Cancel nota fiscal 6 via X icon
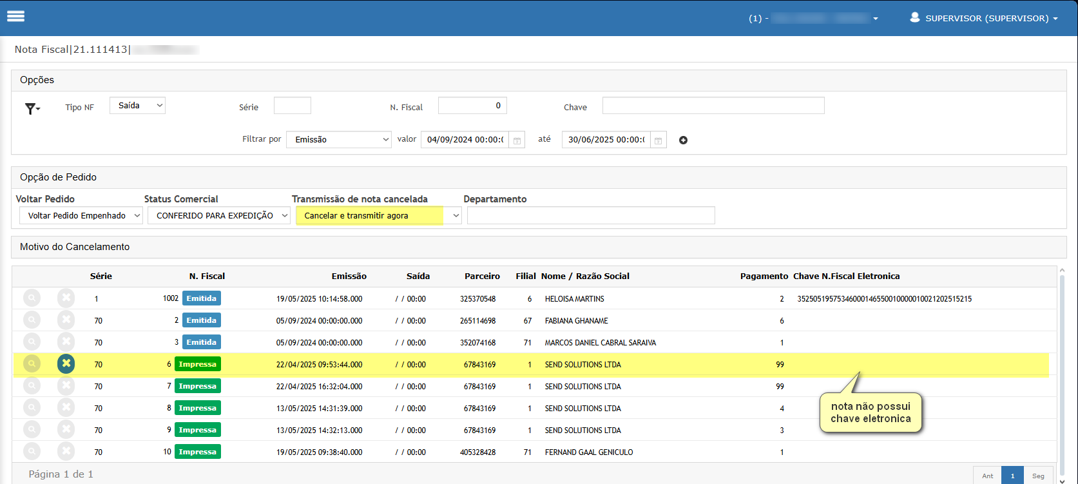 point(66,364)
